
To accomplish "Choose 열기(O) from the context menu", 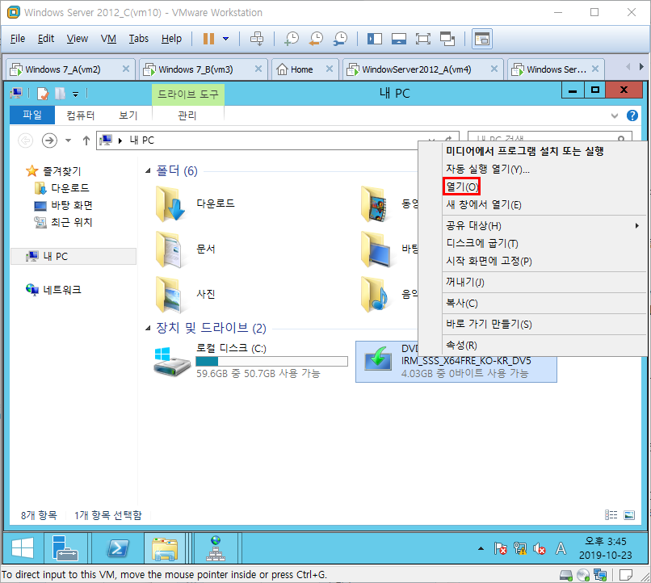I will (462, 187).
